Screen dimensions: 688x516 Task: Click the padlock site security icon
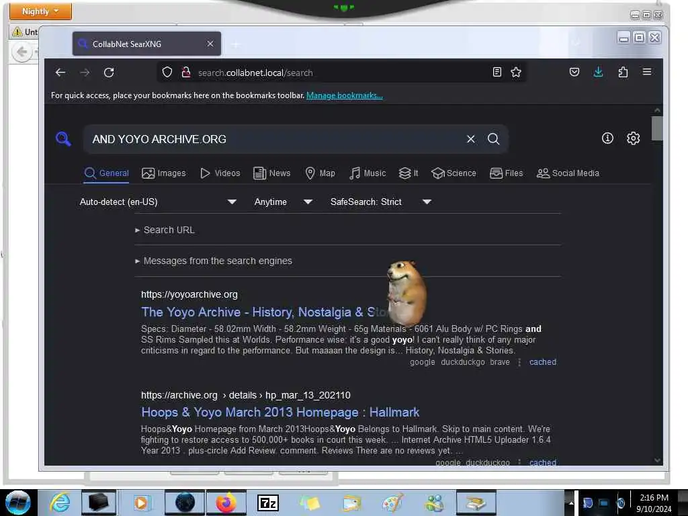185,72
